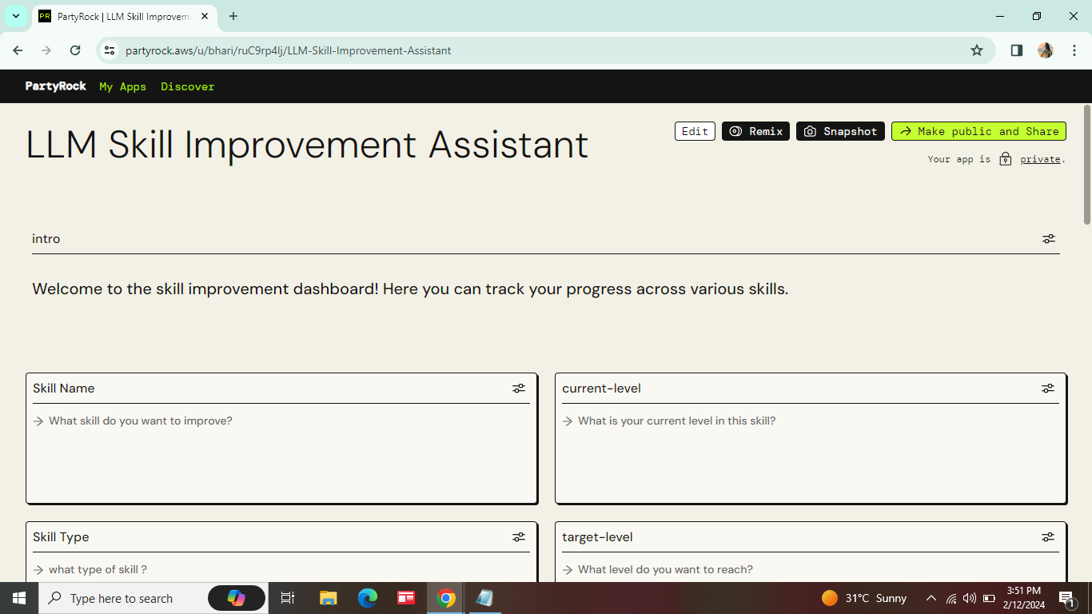
Task: Reload the current page
Action: pos(75,50)
